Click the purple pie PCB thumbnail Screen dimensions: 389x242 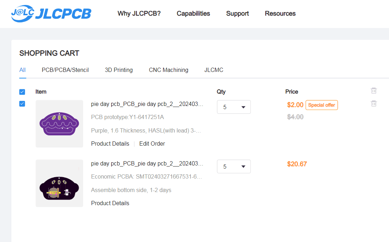[x=59, y=124]
